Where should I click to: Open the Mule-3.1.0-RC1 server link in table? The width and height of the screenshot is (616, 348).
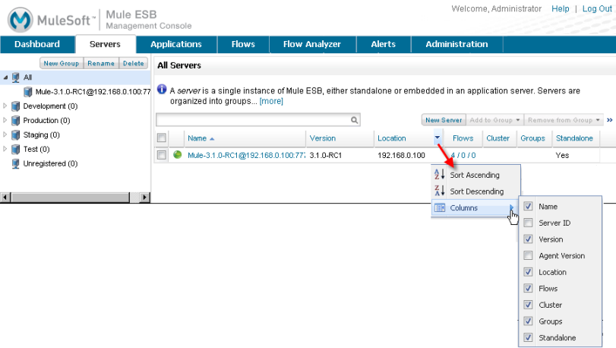tap(246, 155)
